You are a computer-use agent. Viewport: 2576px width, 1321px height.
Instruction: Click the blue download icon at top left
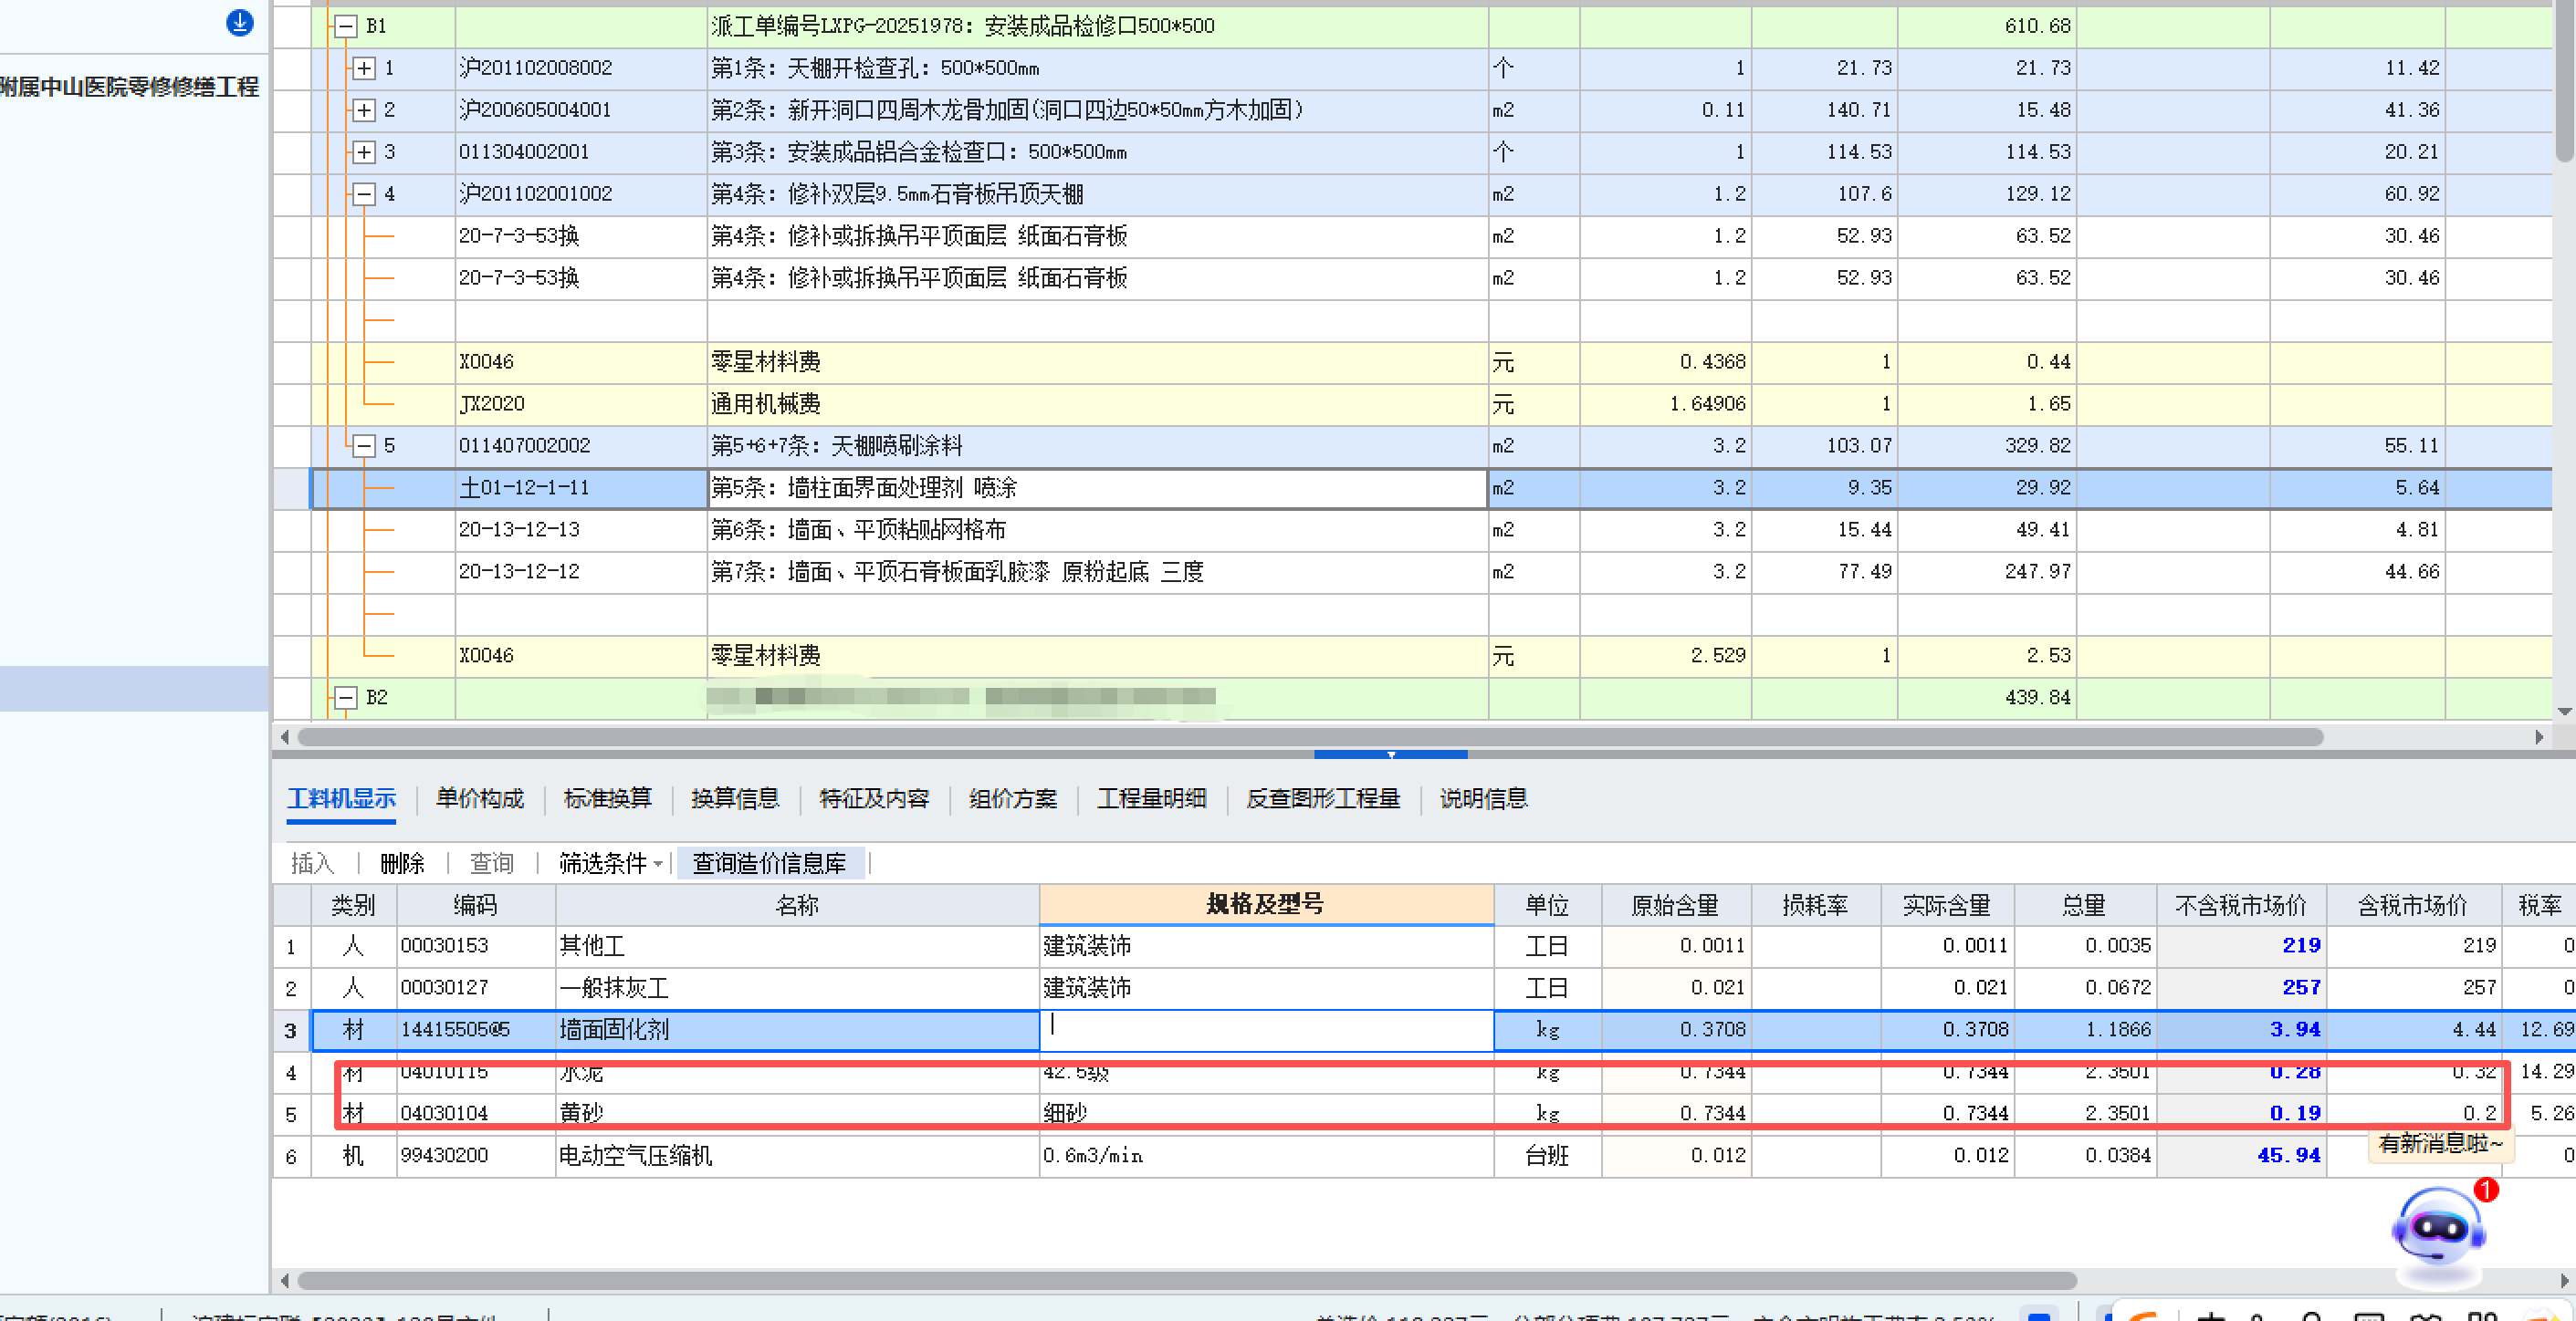[x=239, y=22]
